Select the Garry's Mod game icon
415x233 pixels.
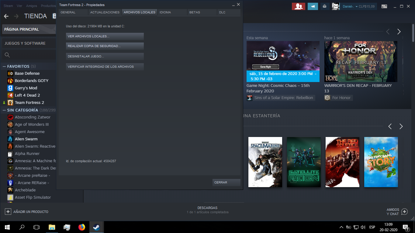(x=10, y=88)
